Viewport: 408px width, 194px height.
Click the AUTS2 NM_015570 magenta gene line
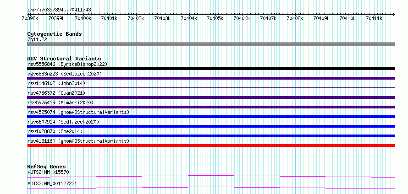(211, 176)
